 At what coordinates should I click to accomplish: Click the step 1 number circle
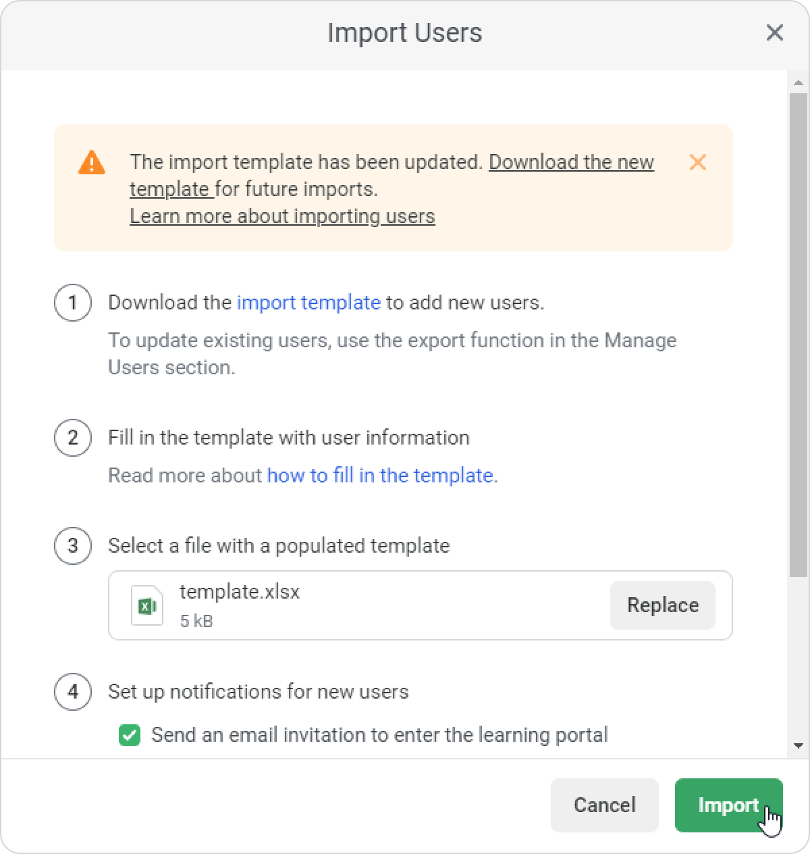point(73,303)
